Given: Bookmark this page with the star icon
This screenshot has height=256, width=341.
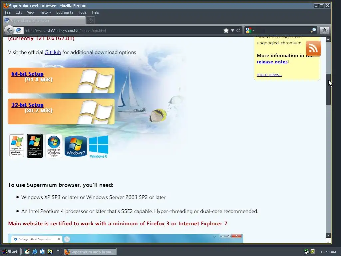Looking at the screenshot, I should 226,30.
